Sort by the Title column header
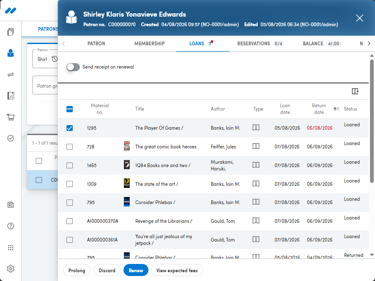This screenshot has height=281, width=375. click(x=139, y=109)
